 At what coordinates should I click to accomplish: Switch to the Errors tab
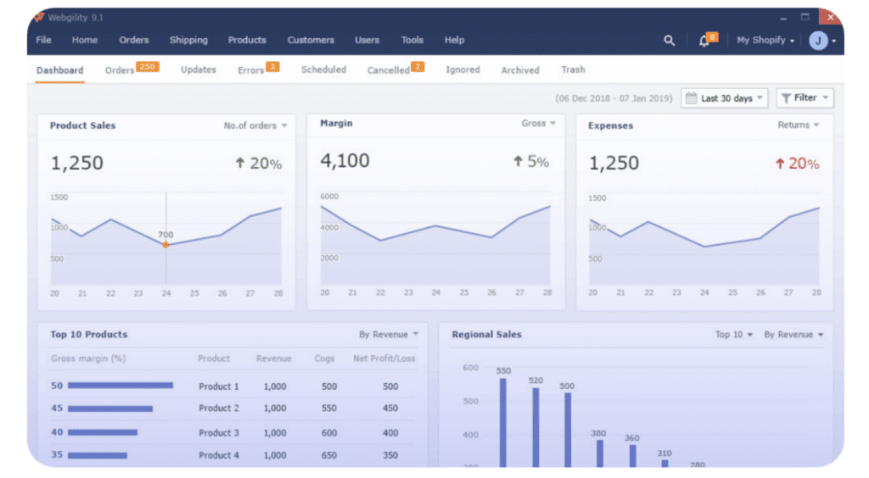[251, 70]
